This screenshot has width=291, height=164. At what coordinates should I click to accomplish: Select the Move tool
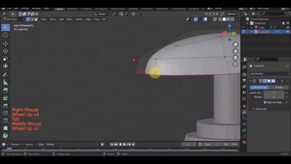[5, 44]
